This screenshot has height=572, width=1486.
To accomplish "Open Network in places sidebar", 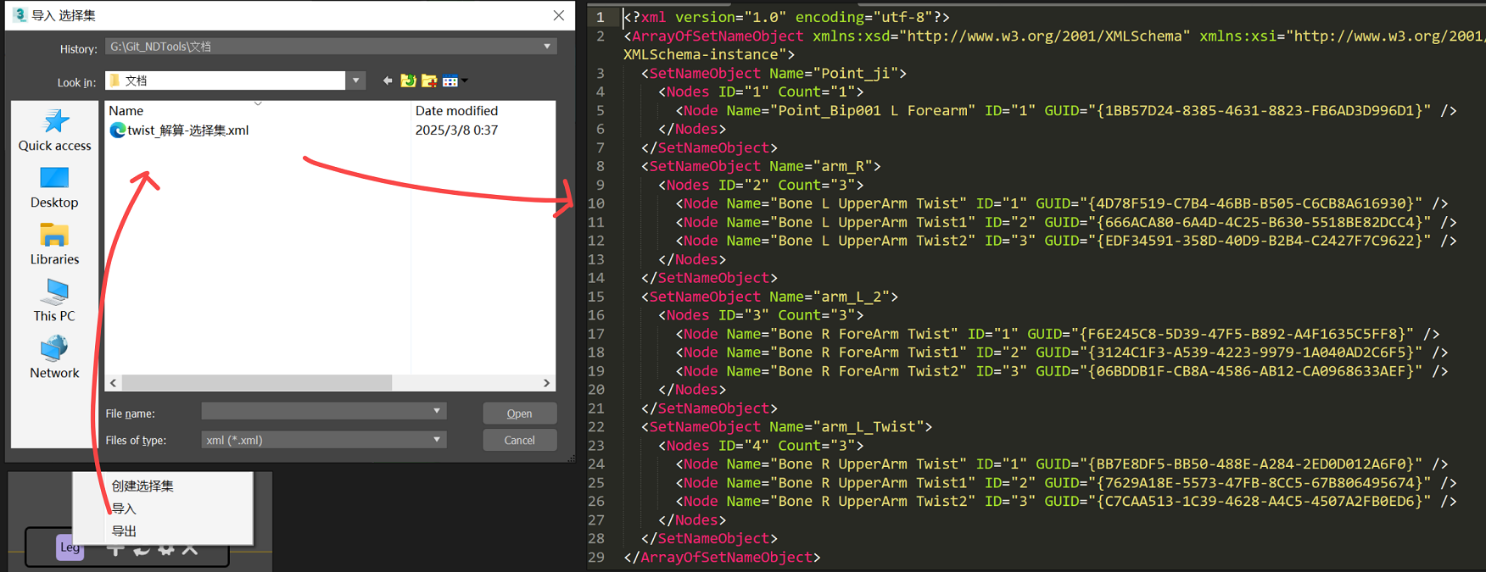I will coord(55,358).
